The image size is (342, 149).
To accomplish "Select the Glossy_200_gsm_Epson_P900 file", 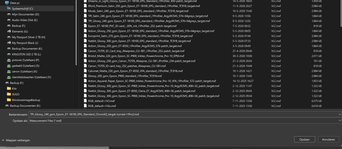I will [x=125, y=76].
